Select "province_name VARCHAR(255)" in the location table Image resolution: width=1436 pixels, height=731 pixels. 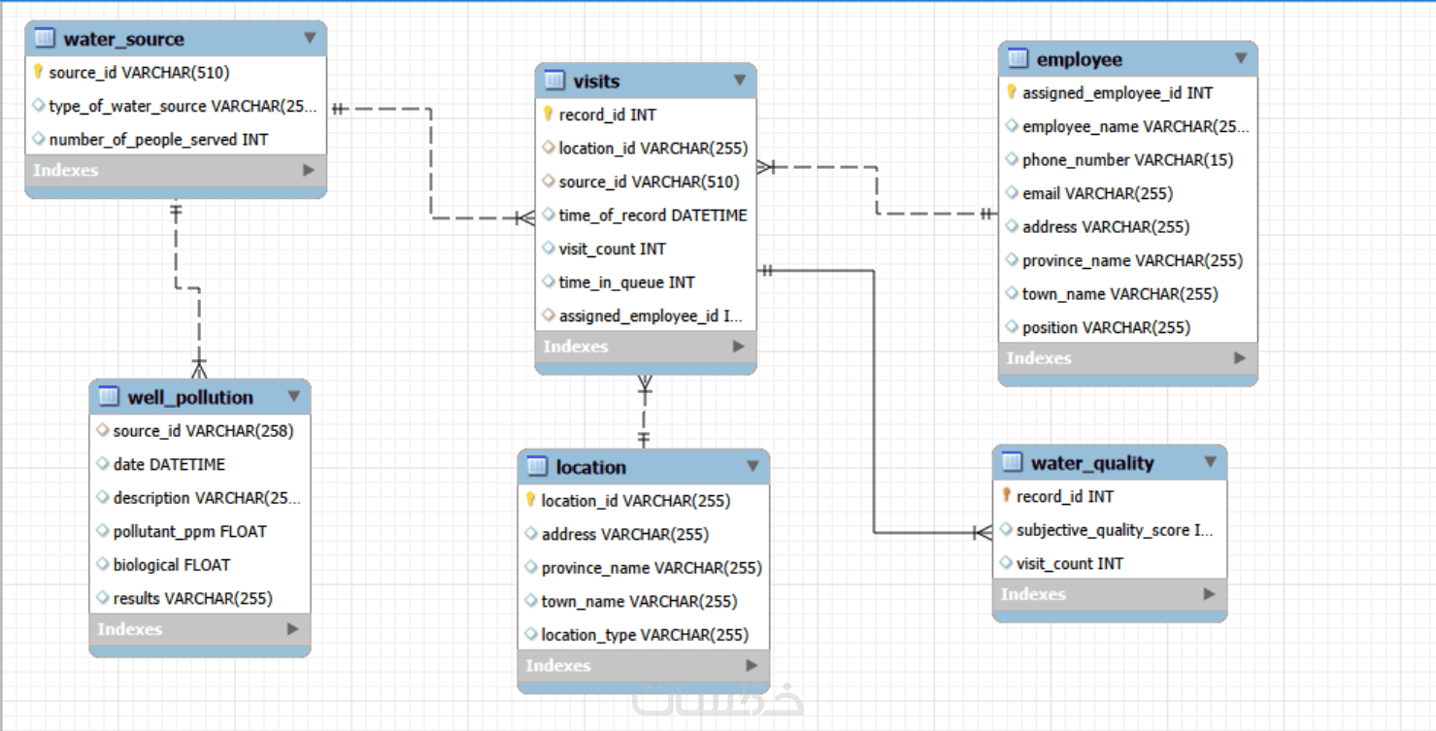(651, 568)
